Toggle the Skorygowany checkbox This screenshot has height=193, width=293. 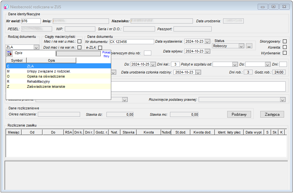(285, 41)
